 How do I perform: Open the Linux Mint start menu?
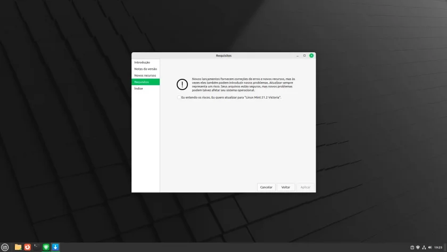[5, 247]
